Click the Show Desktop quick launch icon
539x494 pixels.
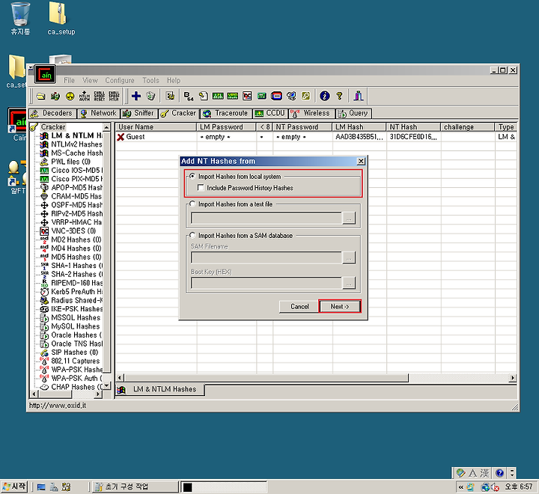click(41, 487)
